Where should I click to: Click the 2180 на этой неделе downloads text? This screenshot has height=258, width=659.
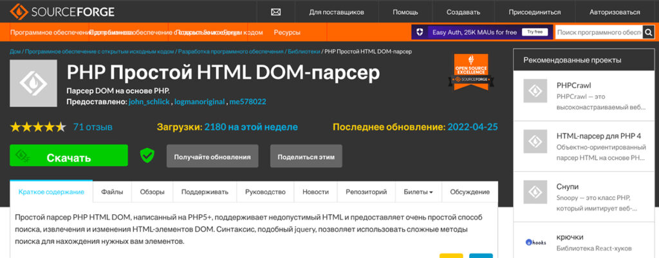[251, 127]
